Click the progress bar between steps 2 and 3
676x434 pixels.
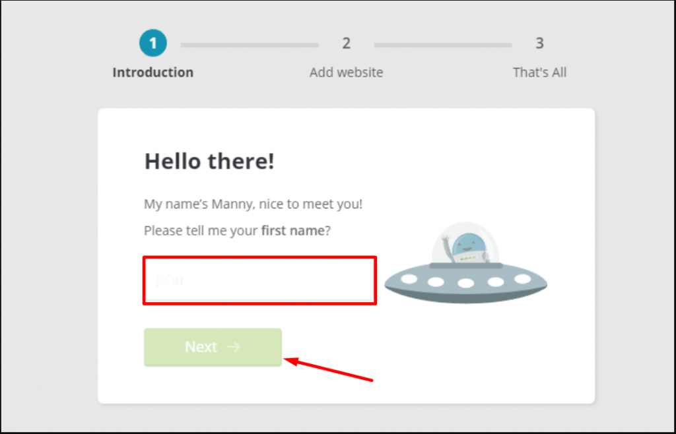pos(443,45)
